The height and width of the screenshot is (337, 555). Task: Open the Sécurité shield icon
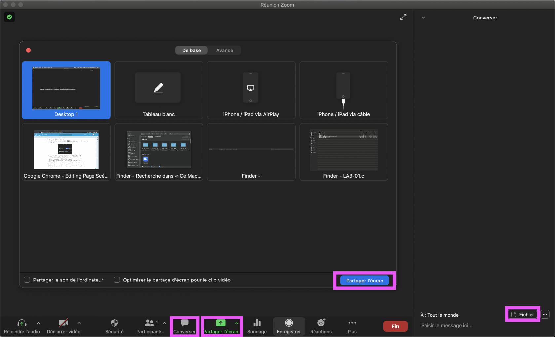pyautogui.click(x=114, y=323)
